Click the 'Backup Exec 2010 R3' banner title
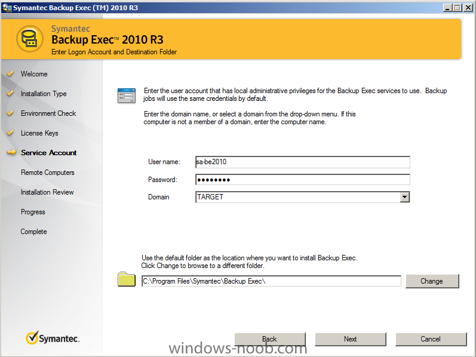476x357 pixels. click(x=107, y=40)
